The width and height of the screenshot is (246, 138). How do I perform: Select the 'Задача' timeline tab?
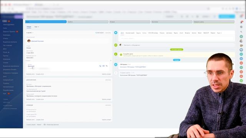click(x=138, y=33)
